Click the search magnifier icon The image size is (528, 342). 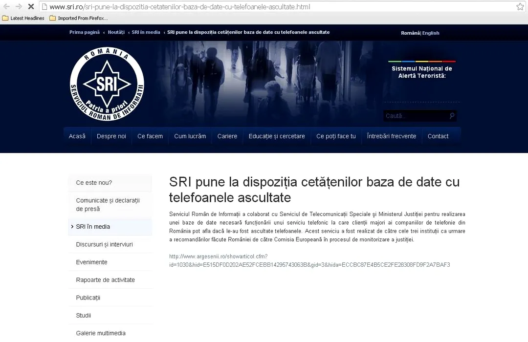click(452, 116)
